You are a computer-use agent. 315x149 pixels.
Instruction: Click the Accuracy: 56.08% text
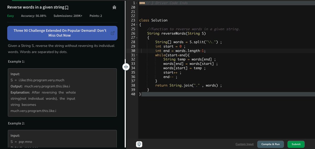34,16
